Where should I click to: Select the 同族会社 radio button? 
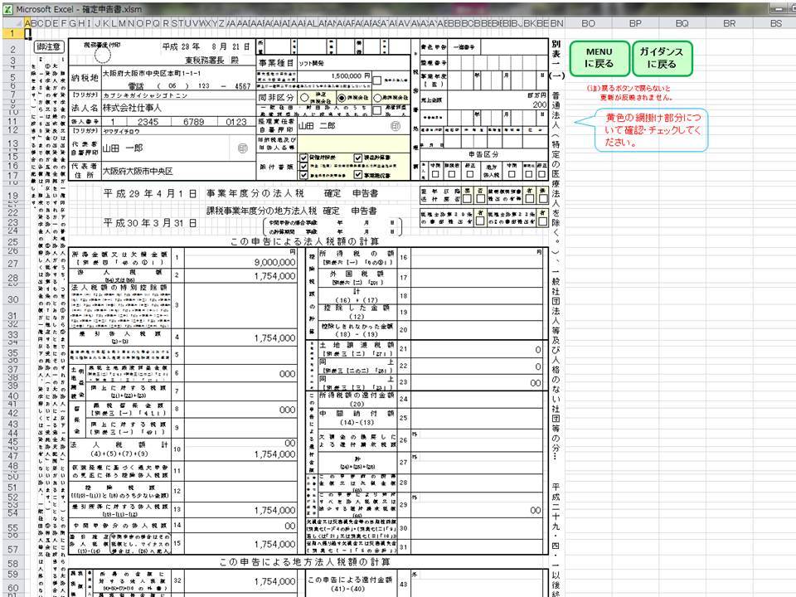click(x=340, y=96)
